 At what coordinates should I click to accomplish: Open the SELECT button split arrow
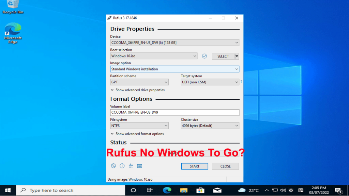[x=237, y=56]
